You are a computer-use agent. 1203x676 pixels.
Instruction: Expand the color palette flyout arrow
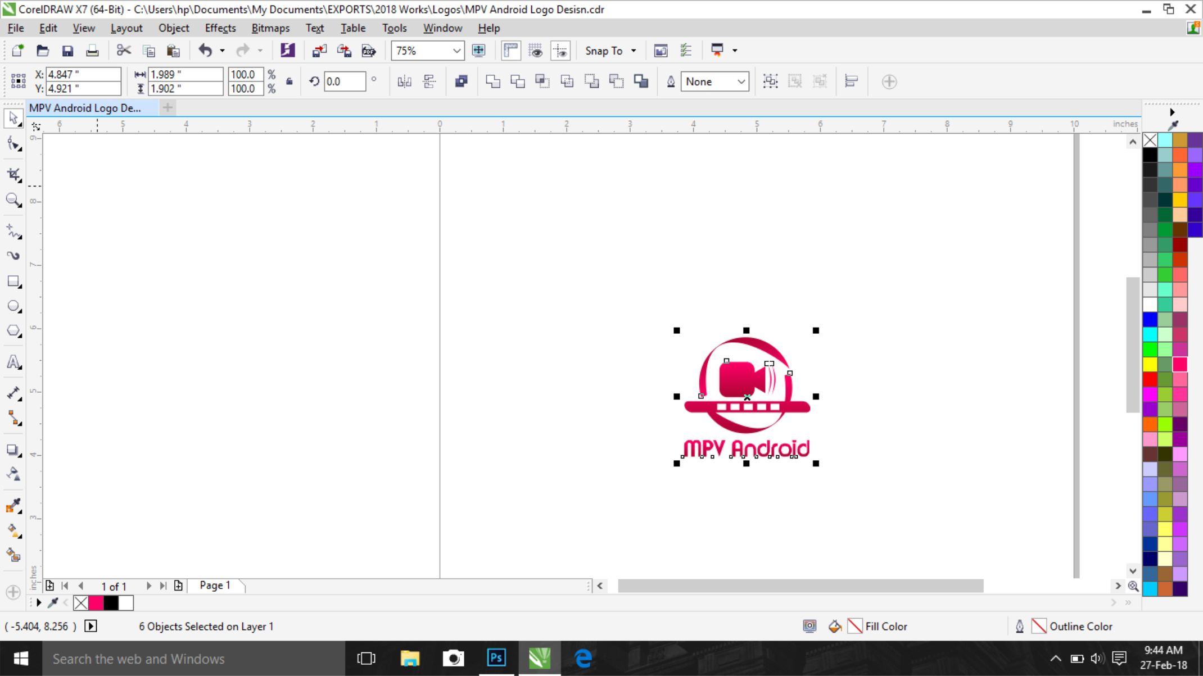(1172, 112)
